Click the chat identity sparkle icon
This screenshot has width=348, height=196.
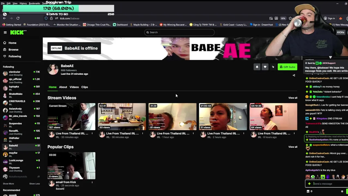tap(309, 184)
